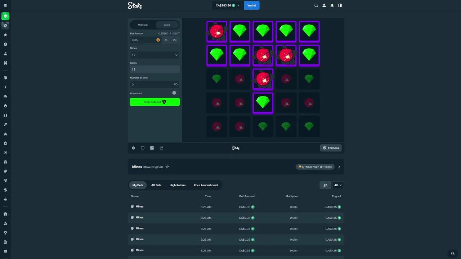Add Mines to favourites with star icon
Image resolution: width=461 pixels, height=259 pixels.
click(167, 167)
